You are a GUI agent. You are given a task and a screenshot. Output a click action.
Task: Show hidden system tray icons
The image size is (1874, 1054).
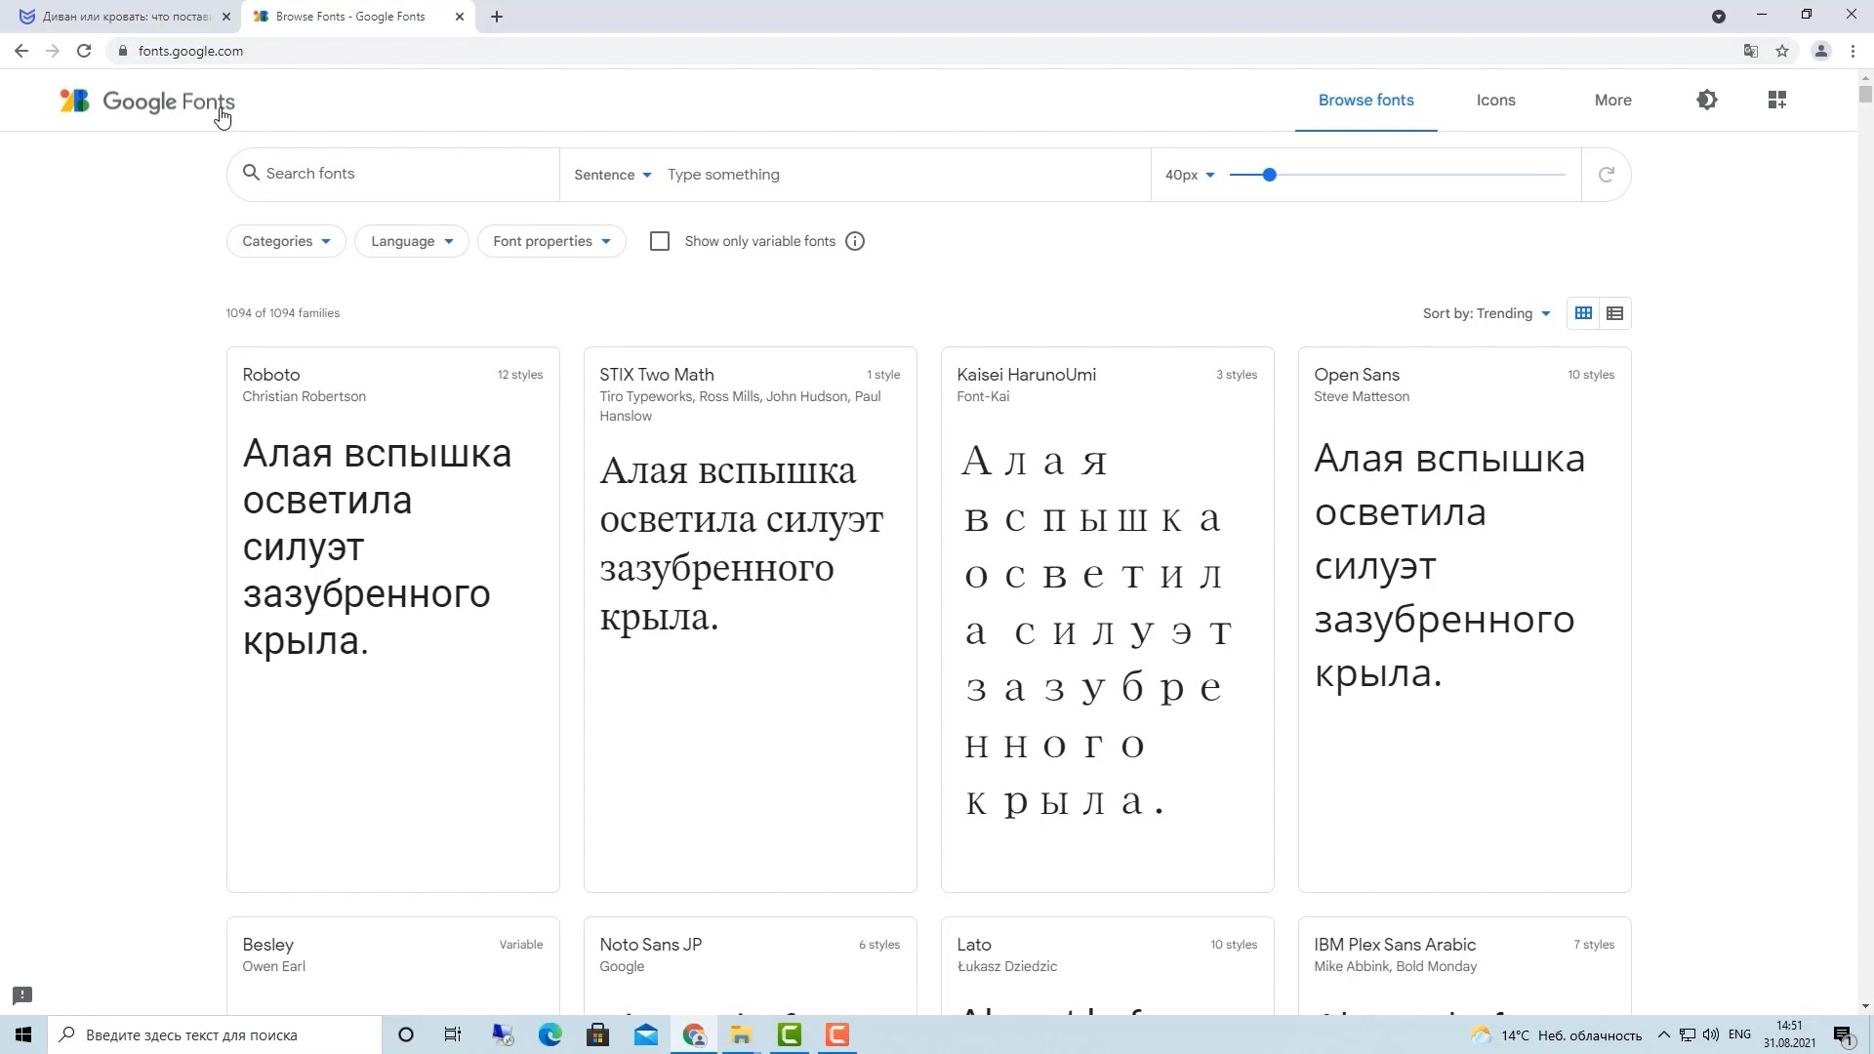1664,1034
